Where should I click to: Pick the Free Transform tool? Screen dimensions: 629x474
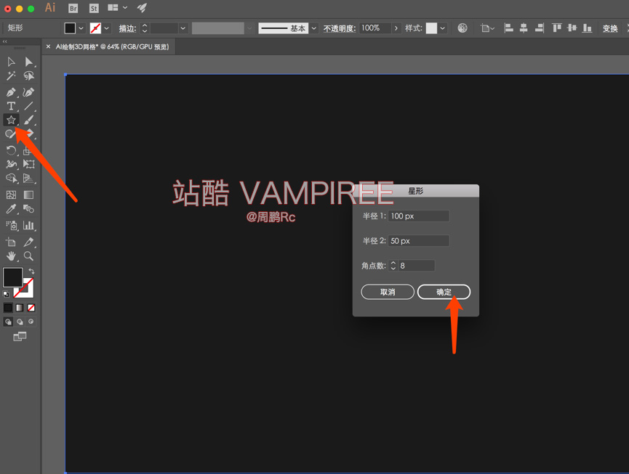28,164
